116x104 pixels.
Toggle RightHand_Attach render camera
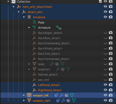tap(111, 90)
